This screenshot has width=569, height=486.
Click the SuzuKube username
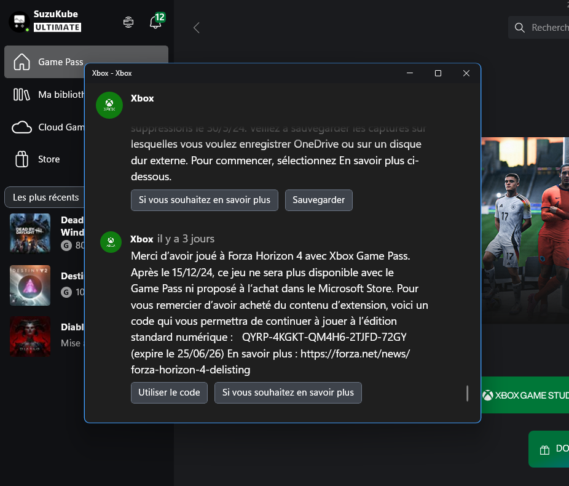pyautogui.click(x=56, y=14)
